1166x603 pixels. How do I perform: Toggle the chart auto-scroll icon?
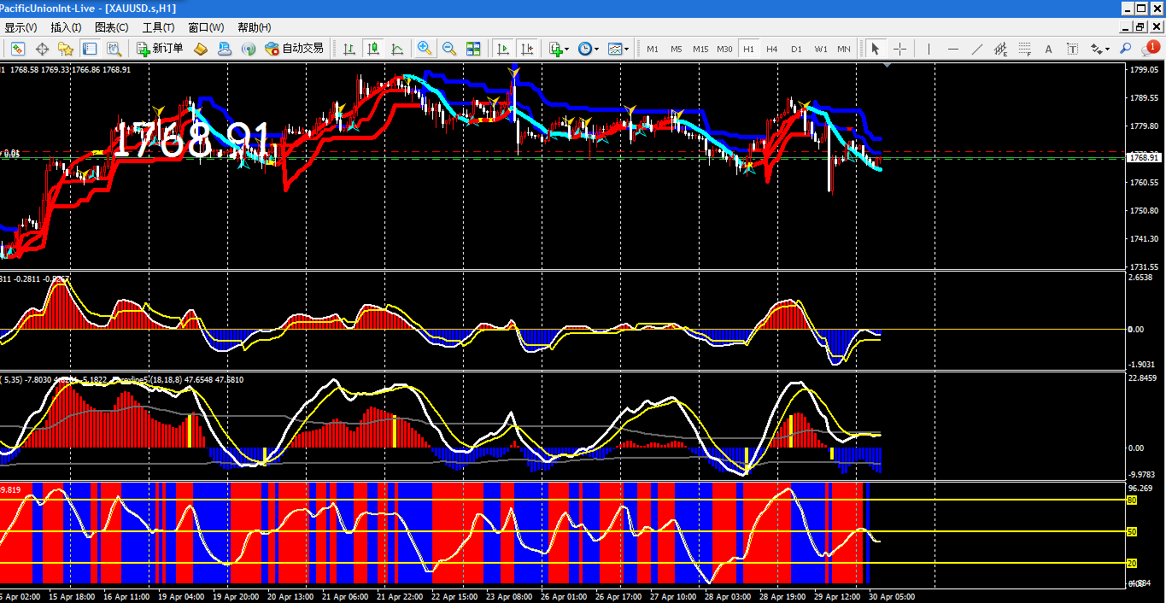coord(503,49)
